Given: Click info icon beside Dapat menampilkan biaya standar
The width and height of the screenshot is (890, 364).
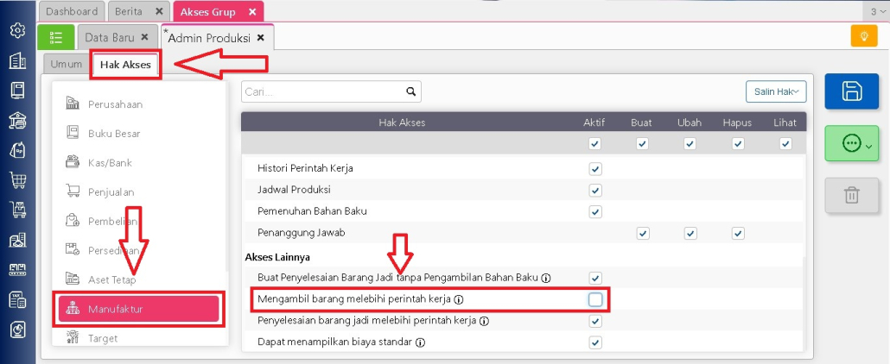Looking at the screenshot, I should [x=420, y=342].
